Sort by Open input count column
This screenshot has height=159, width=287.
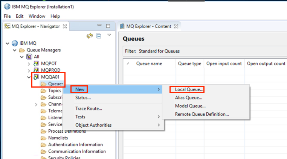pos(224,64)
